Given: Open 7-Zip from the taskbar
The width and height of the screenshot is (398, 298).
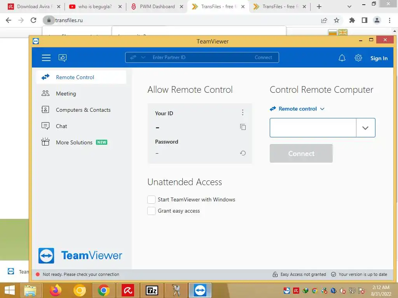Looking at the screenshot, I should [x=152, y=290].
